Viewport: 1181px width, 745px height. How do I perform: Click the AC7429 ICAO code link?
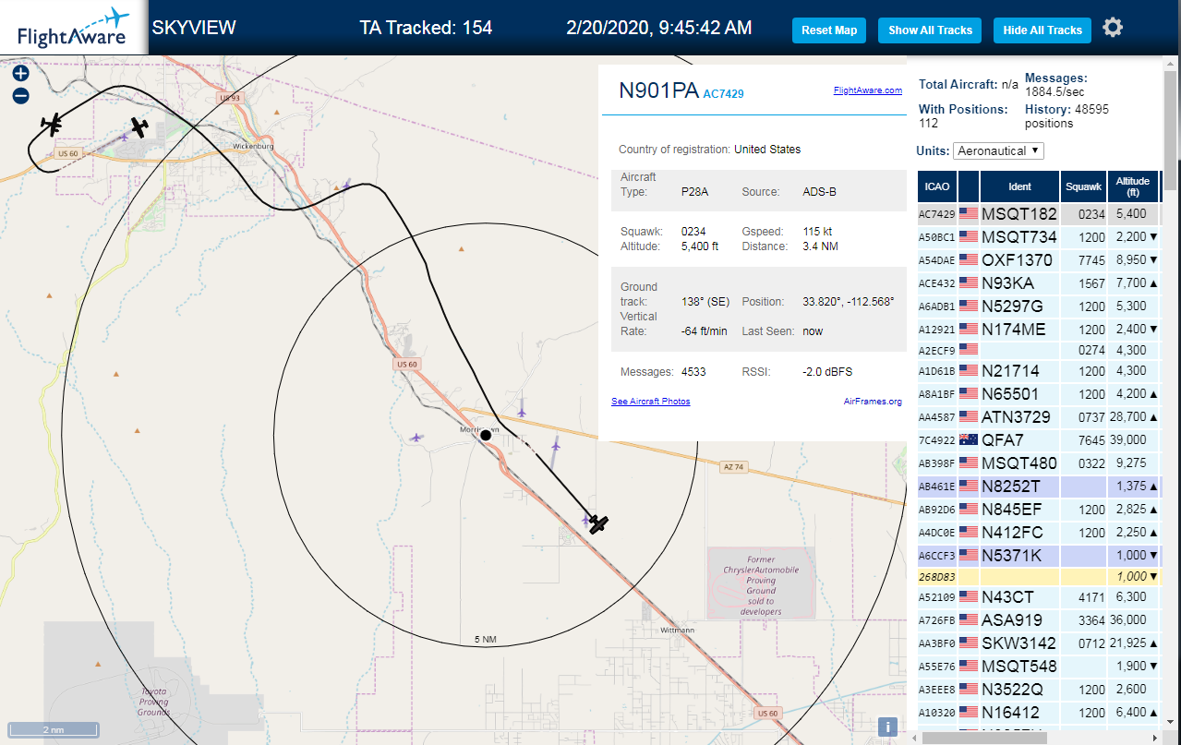723,94
